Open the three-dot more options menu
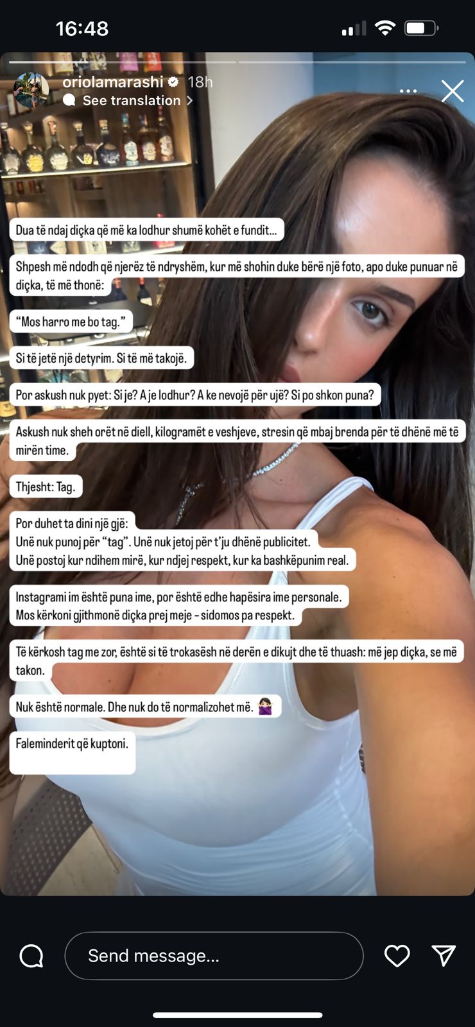This screenshot has width=475, height=1027. [x=408, y=91]
